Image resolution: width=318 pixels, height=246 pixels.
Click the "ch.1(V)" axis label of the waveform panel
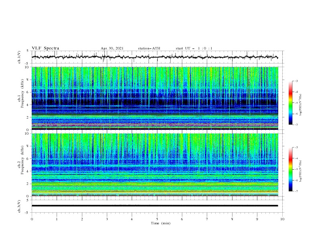(x=19, y=57)
